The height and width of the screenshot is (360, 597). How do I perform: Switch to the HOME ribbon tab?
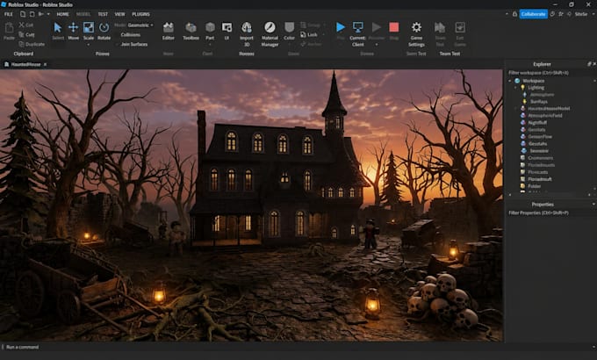click(x=63, y=14)
